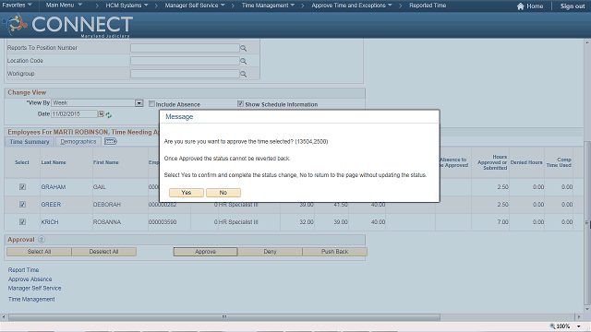Click the horizontal scrollbar thumb
This screenshot has width=591, height=332.
click(x=224, y=317)
